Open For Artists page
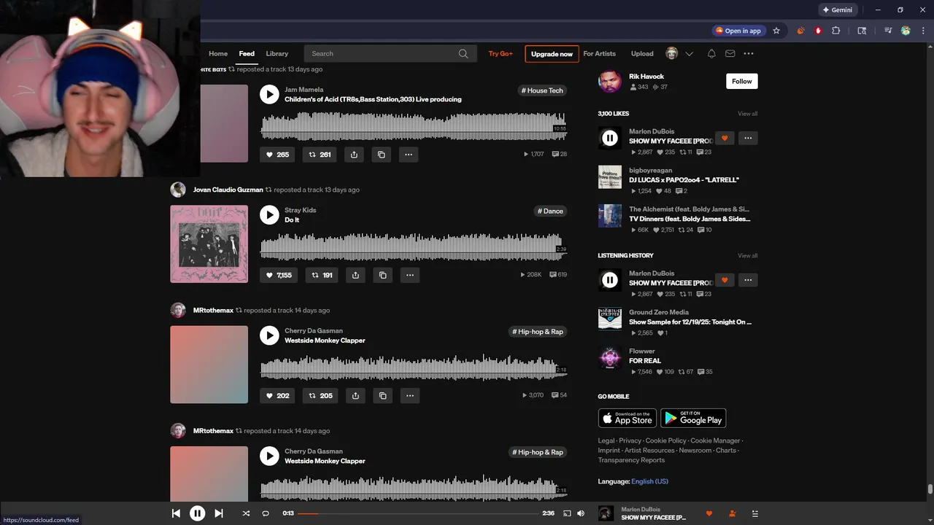 point(600,53)
